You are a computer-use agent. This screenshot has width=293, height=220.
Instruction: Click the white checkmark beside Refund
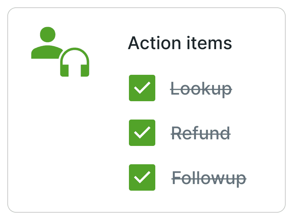tap(142, 132)
